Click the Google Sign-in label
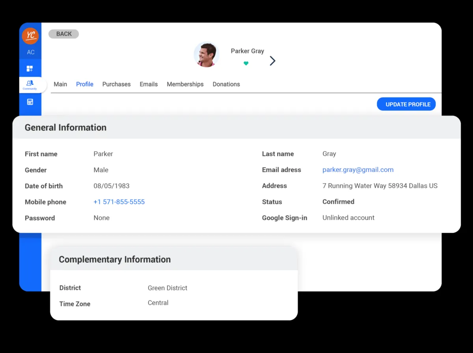 pos(285,218)
